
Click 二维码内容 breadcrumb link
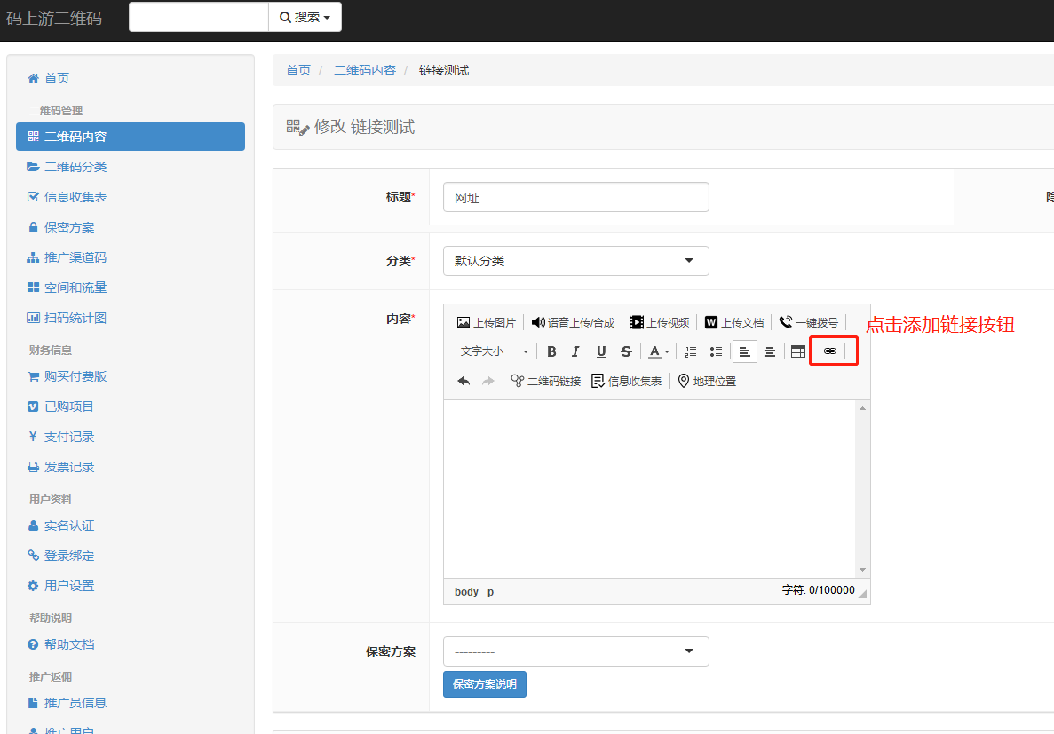365,70
